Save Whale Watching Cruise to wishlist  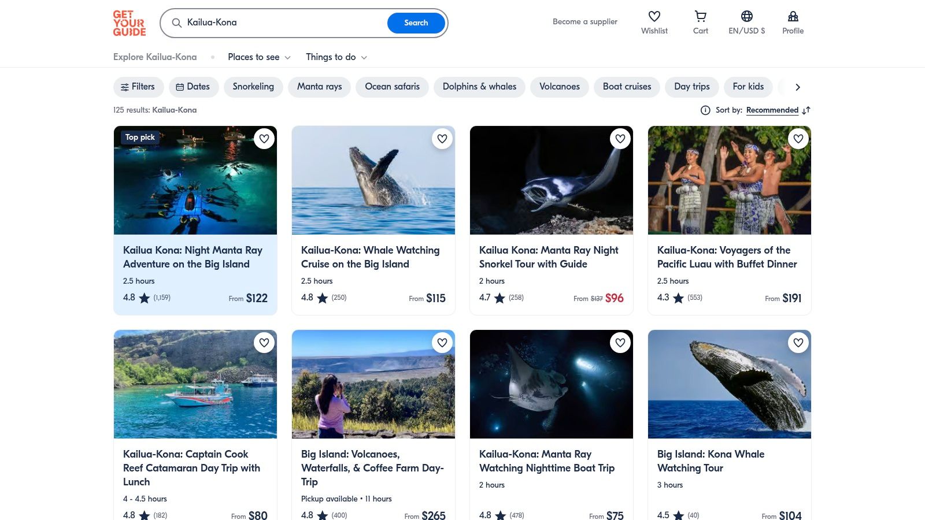[442, 139]
